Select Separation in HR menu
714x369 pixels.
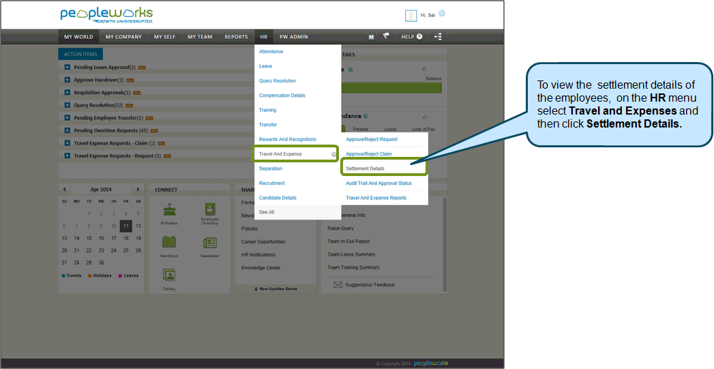271,168
